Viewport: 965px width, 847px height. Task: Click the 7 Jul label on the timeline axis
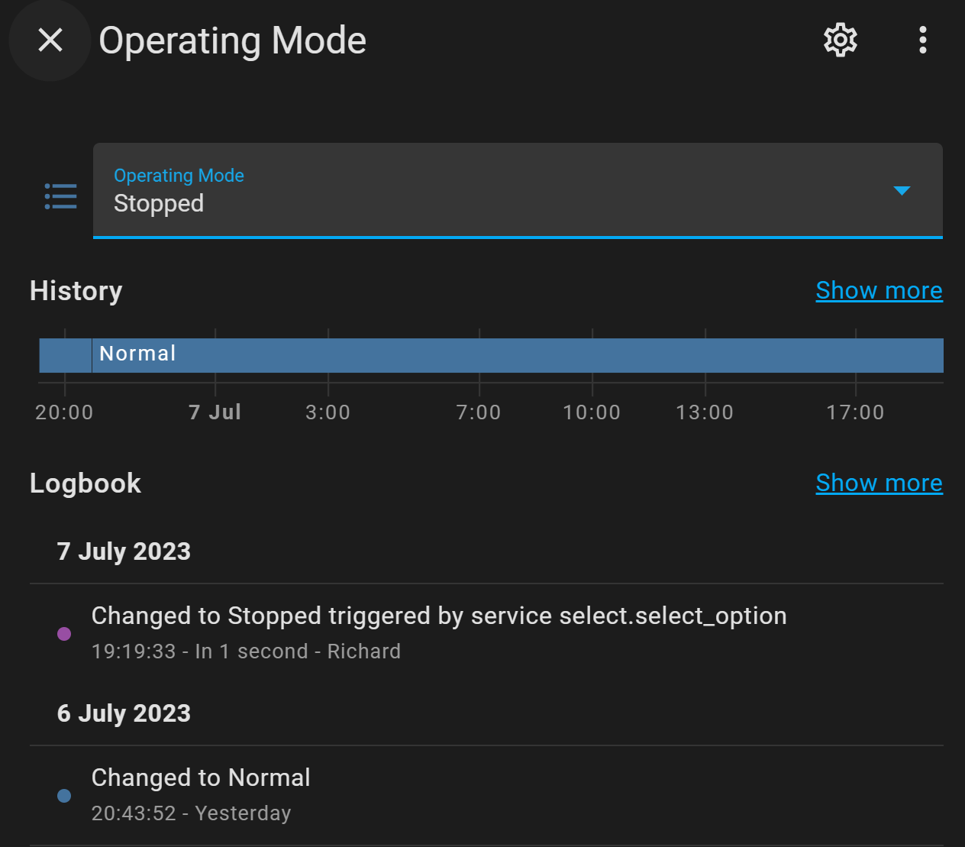pyautogui.click(x=215, y=412)
